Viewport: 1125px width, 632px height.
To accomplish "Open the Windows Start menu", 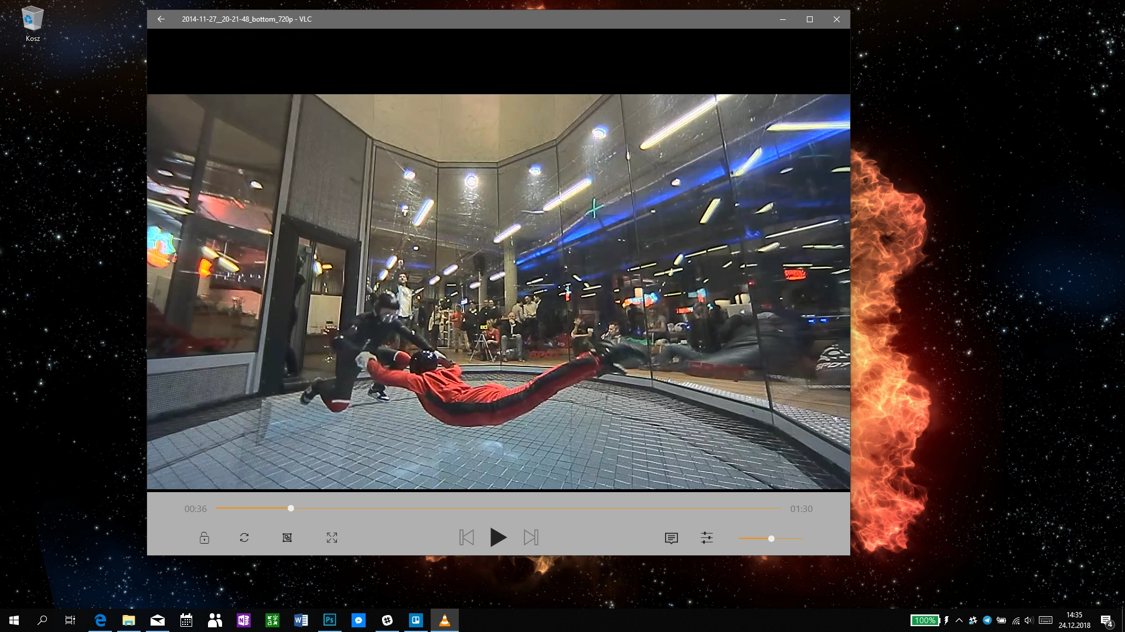I will point(14,620).
